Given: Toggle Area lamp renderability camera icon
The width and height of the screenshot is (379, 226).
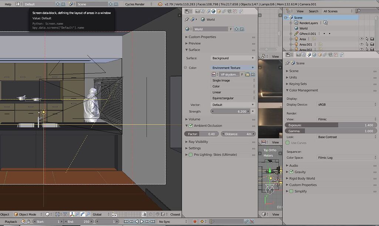Looking at the screenshot, I should tap(372, 39).
